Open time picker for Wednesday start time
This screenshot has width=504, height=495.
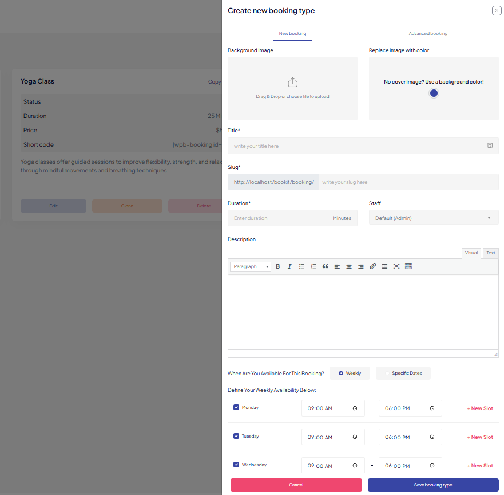click(355, 465)
